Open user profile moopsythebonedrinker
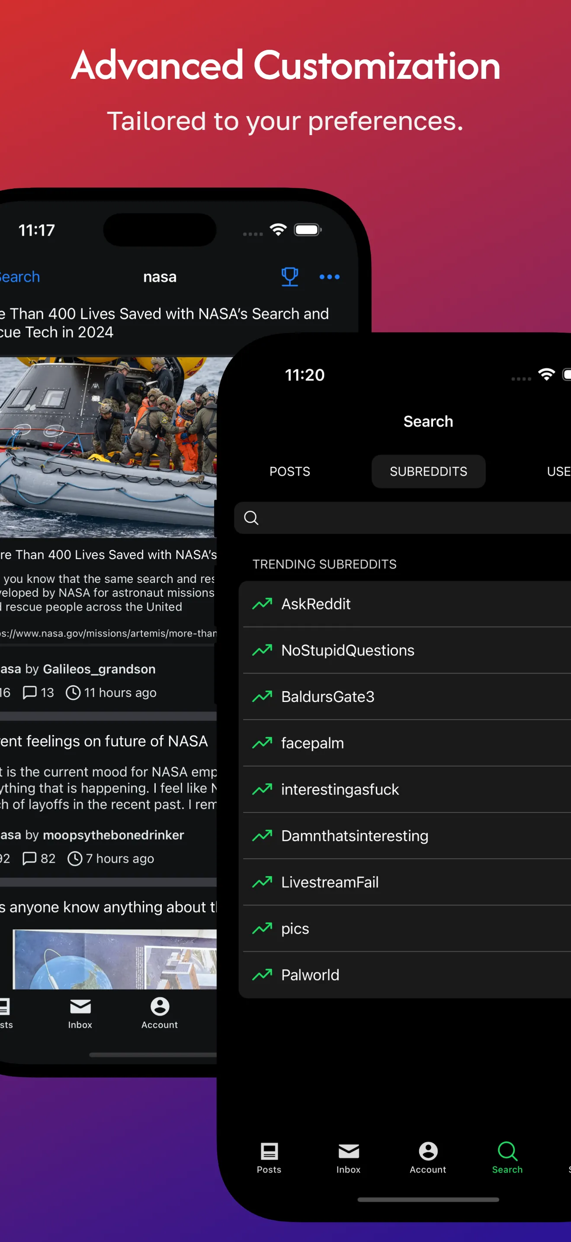 (113, 834)
